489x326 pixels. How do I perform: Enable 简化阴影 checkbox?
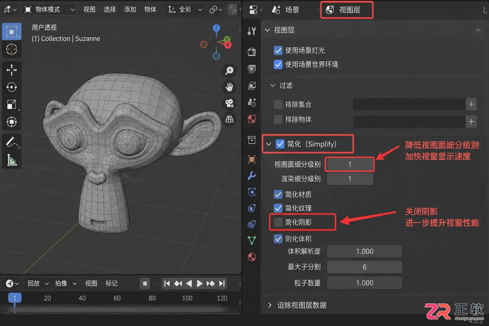pos(278,222)
